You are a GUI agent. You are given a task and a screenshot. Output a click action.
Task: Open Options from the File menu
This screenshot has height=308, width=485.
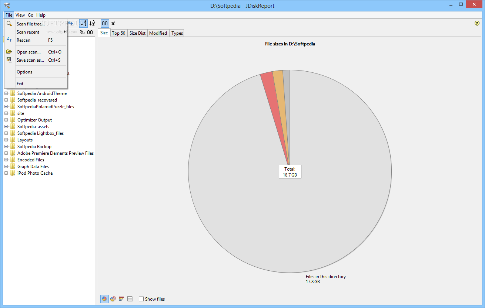coord(36,72)
